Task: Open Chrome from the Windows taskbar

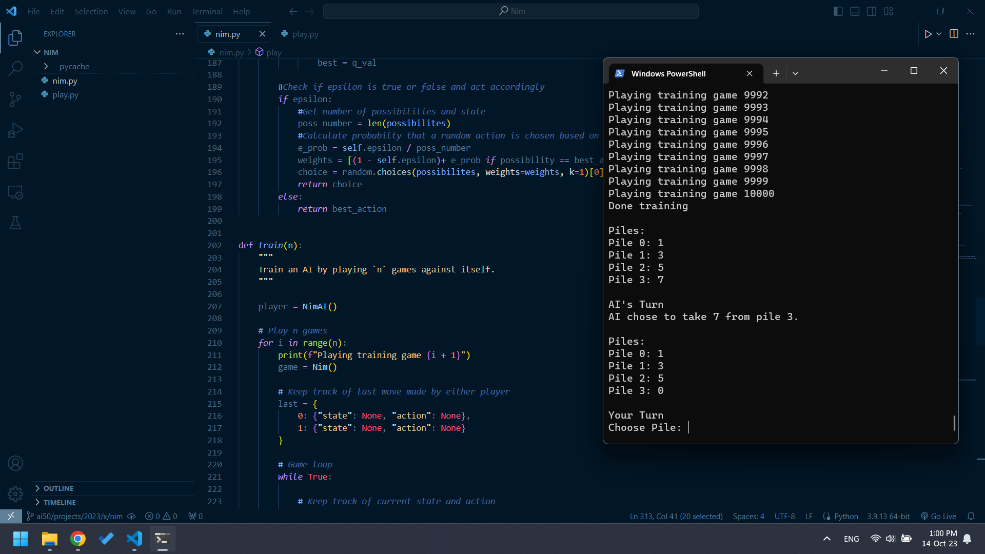Action: point(78,539)
